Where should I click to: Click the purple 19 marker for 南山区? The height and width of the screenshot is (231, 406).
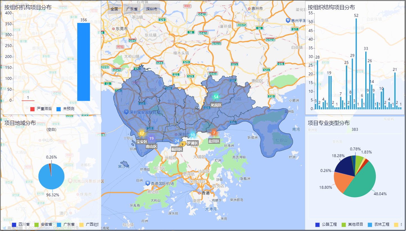point(151,138)
